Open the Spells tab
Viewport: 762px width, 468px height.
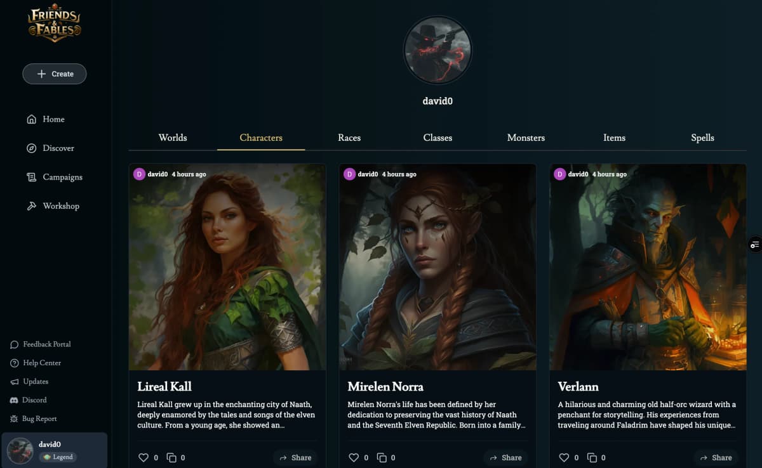click(x=702, y=138)
